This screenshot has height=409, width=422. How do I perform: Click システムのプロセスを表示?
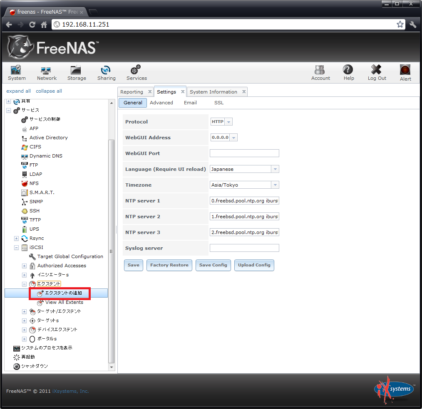pyautogui.click(x=47, y=348)
